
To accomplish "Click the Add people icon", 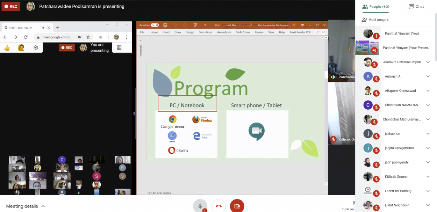I will coord(364,20).
